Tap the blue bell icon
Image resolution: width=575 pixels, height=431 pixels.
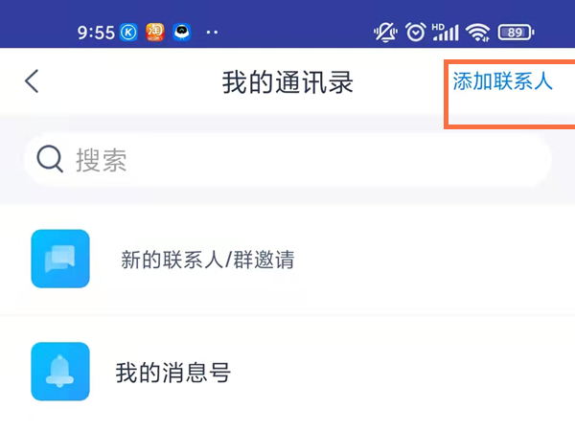[x=60, y=372]
